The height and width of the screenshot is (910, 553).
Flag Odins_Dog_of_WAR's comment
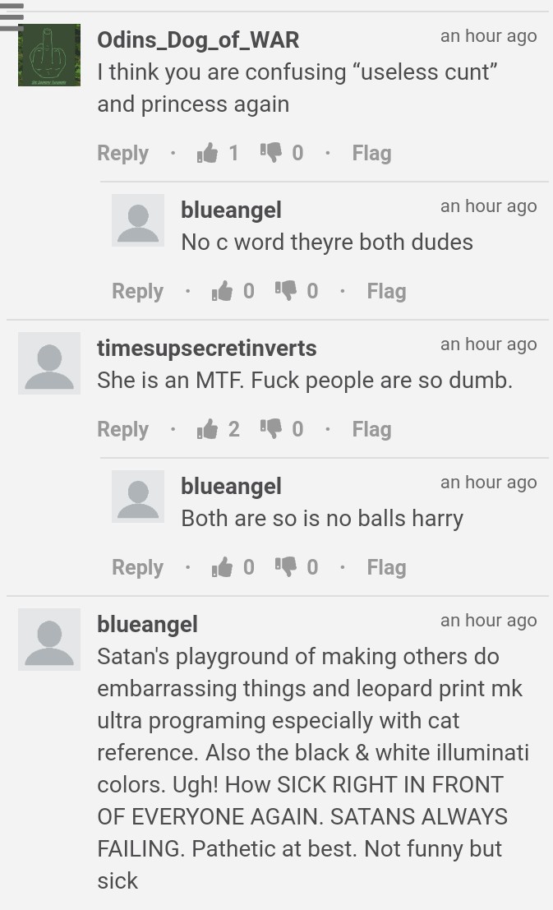(x=372, y=153)
